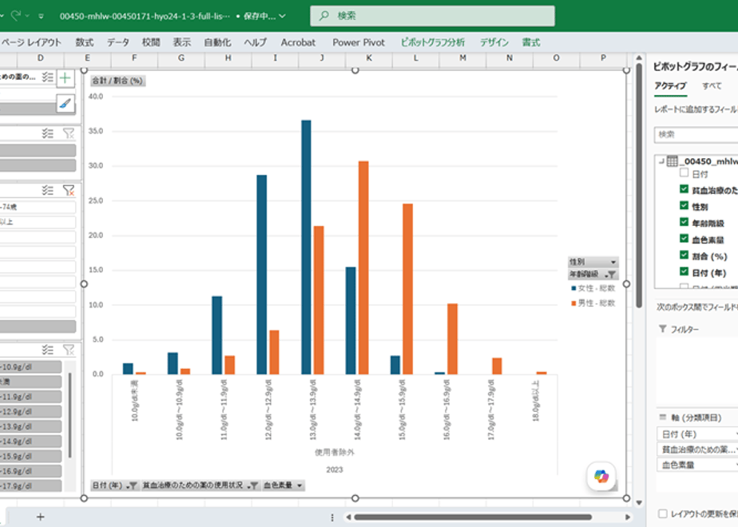Viewport: 738px width, 527px height.
Task: Clear filter on the second slicer
Action: coord(69,133)
